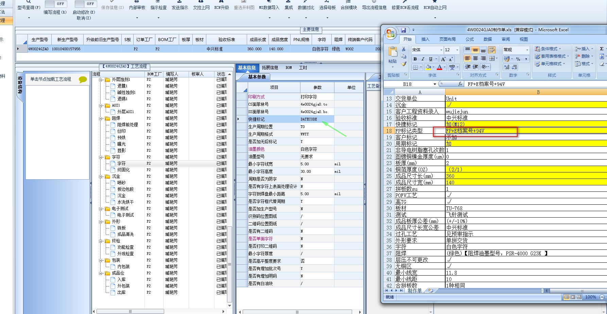Decrease font size with the small A icon

coord(451,59)
